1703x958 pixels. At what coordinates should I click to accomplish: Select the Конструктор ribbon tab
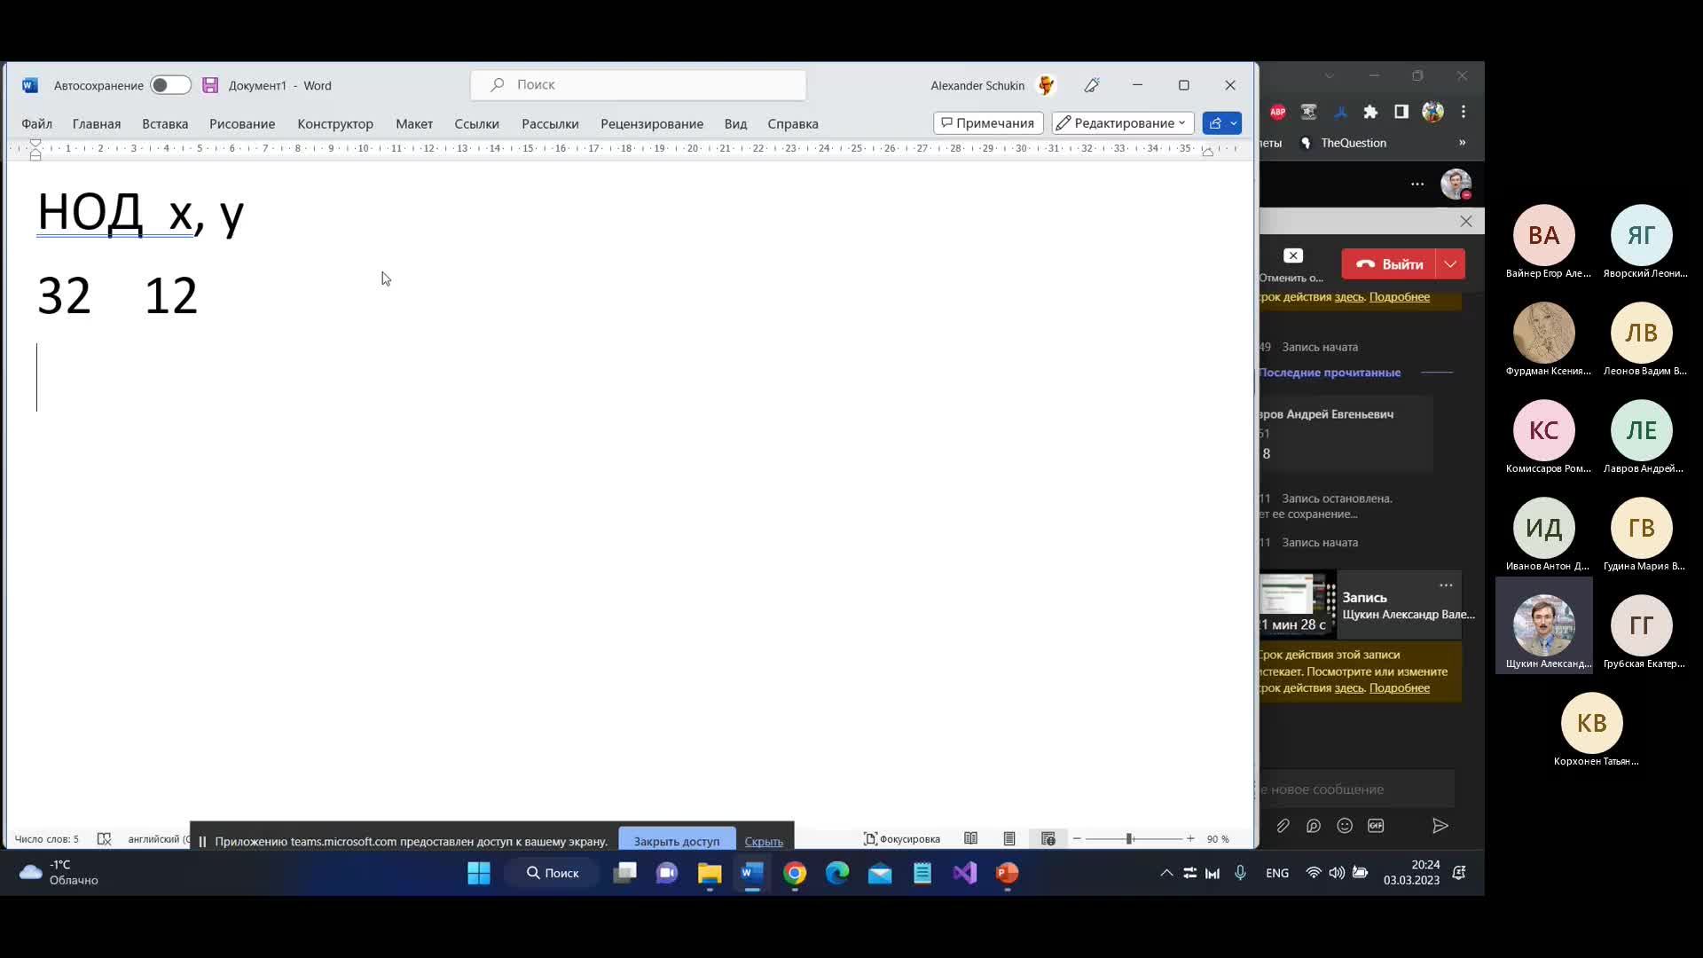point(335,124)
